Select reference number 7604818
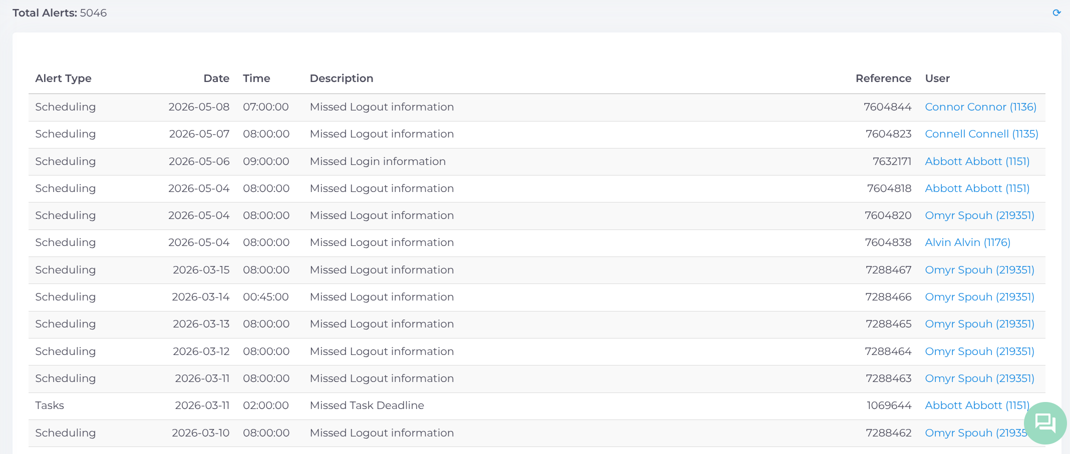This screenshot has height=454, width=1070. 889,188
